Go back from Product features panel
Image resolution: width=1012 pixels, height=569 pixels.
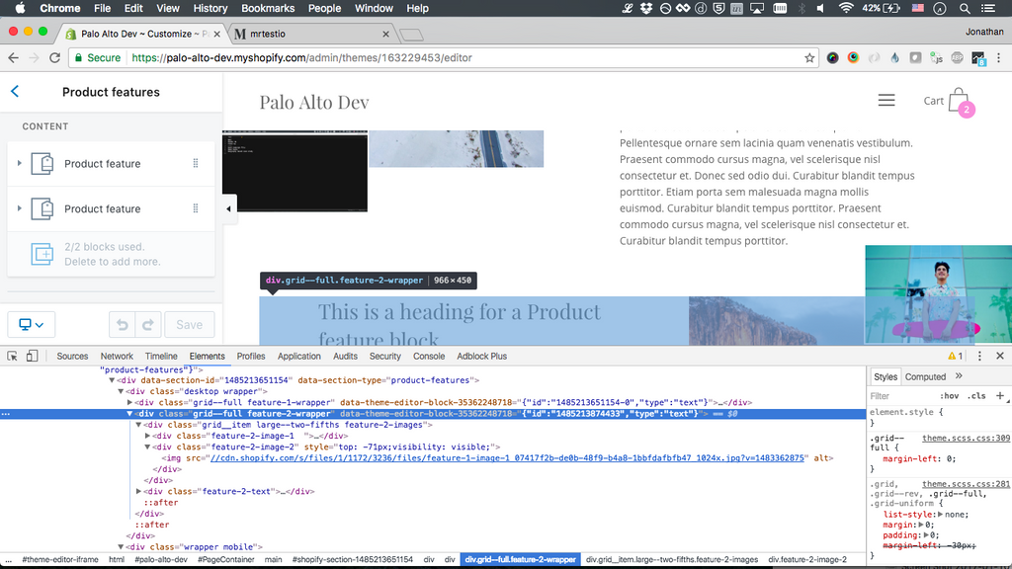click(15, 92)
